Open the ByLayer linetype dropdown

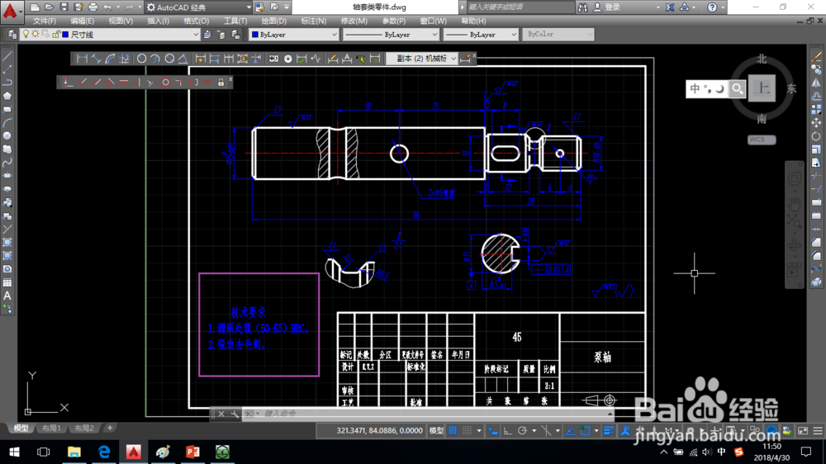coord(391,34)
